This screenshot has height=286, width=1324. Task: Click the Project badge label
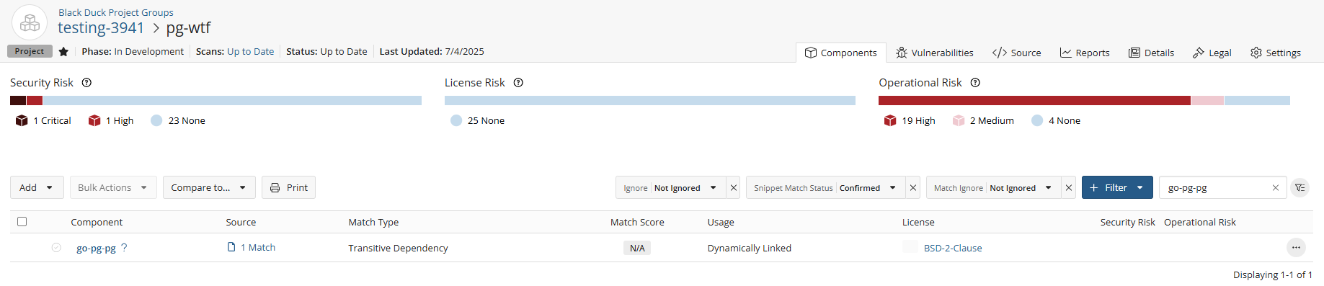tap(30, 51)
